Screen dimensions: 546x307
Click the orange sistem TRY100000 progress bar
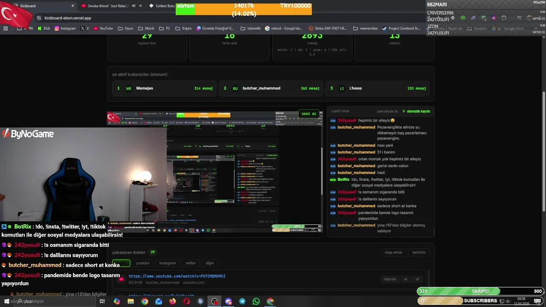[244, 9]
